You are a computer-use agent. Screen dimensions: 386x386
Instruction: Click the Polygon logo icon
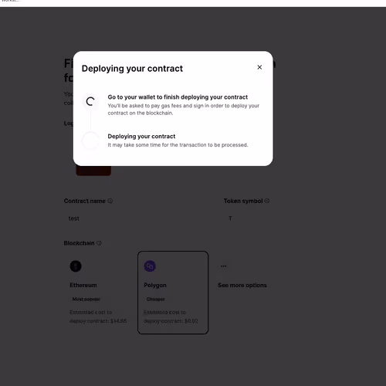coord(150,266)
